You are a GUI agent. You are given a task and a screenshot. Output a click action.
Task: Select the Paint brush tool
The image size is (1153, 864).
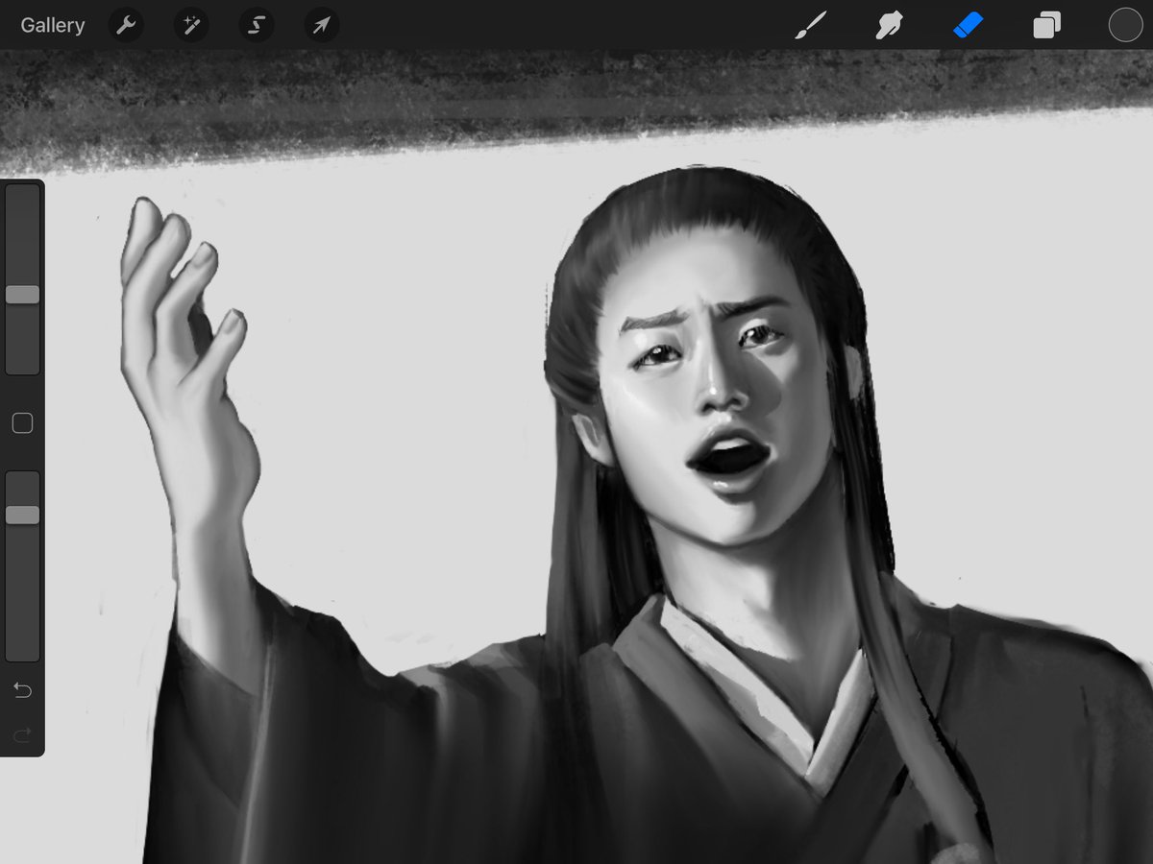coord(810,25)
